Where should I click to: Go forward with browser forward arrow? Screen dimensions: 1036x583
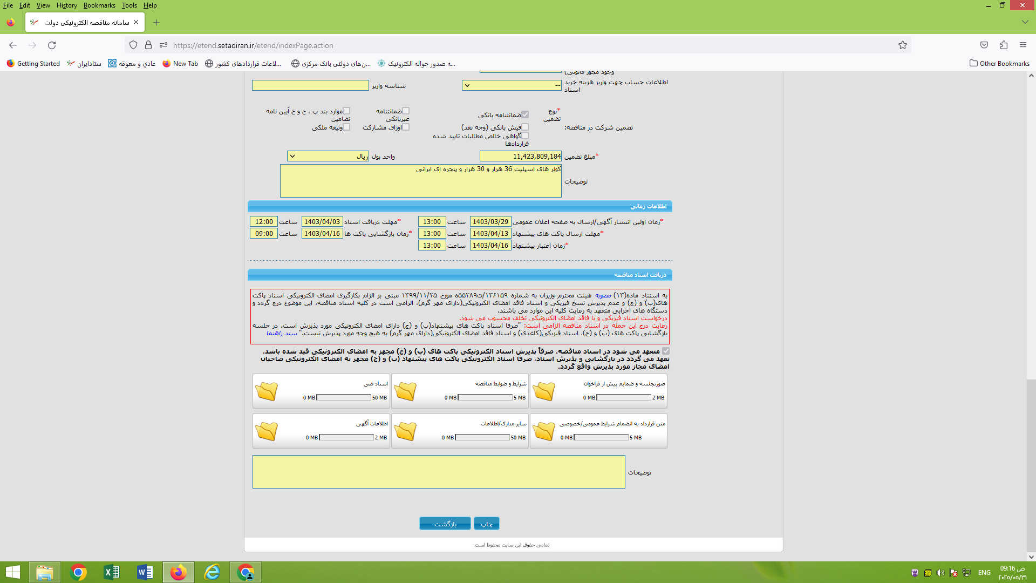click(x=32, y=45)
